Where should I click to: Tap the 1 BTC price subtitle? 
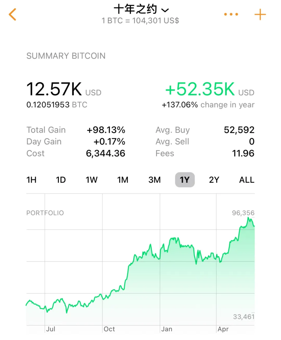[x=140, y=21]
